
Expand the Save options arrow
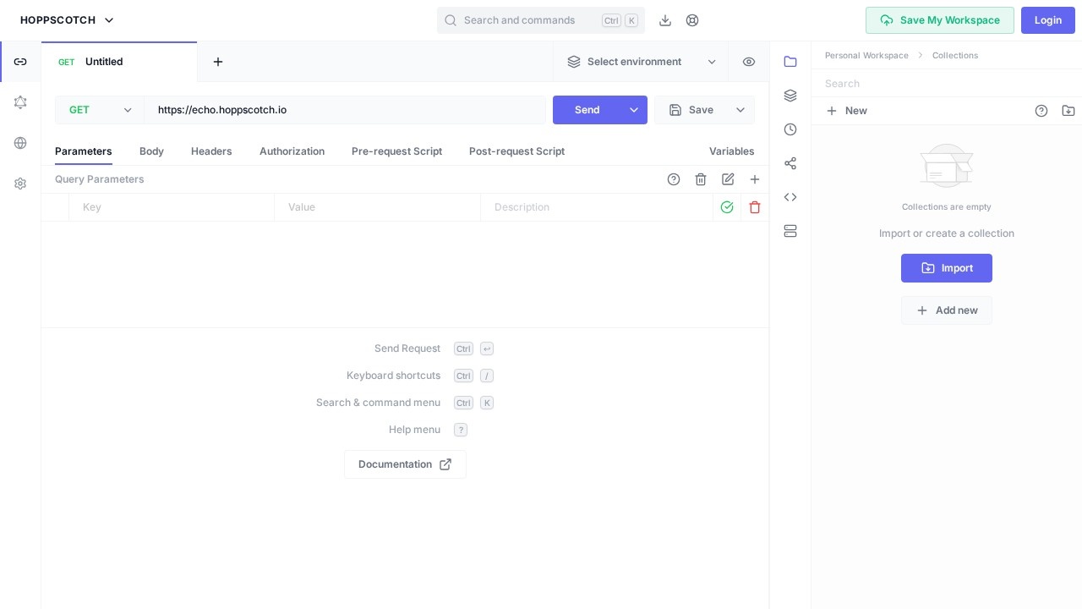point(740,110)
